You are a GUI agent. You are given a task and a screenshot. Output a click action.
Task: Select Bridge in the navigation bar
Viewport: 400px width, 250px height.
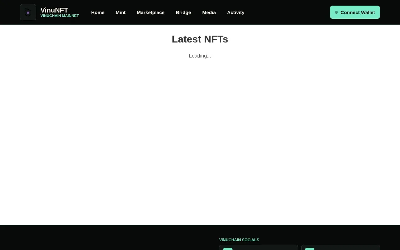183,12
